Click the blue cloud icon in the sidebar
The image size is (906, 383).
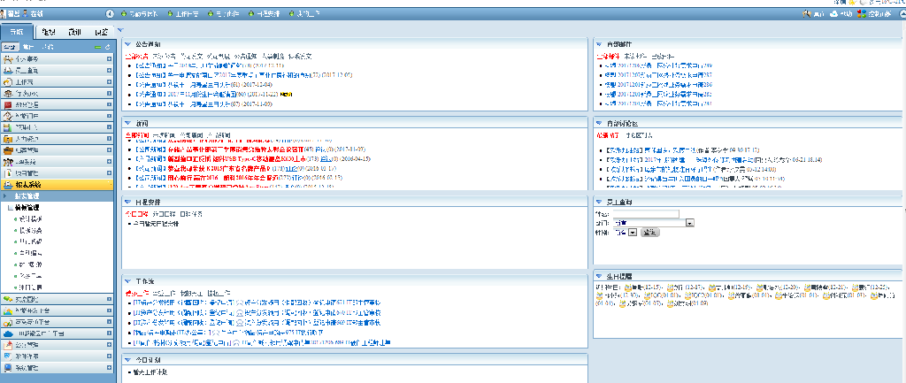click(7, 333)
